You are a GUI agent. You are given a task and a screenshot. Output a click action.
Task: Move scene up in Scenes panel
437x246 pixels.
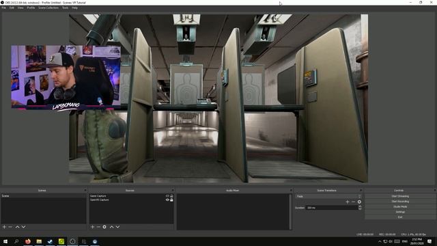[x=17, y=227]
